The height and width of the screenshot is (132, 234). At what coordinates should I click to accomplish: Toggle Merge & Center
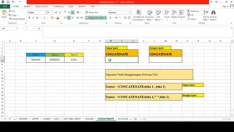point(95,18)
